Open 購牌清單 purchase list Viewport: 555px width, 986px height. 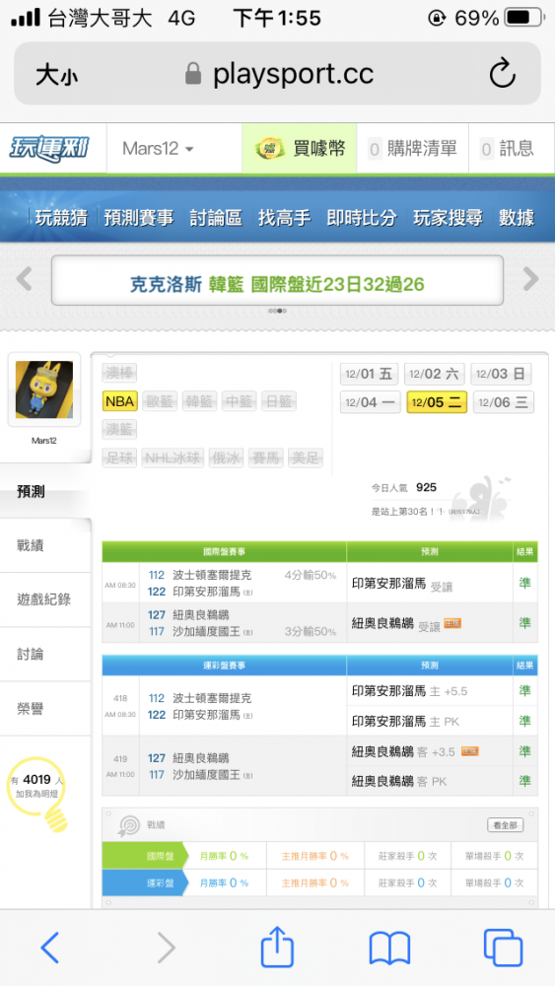coord(412,149)
